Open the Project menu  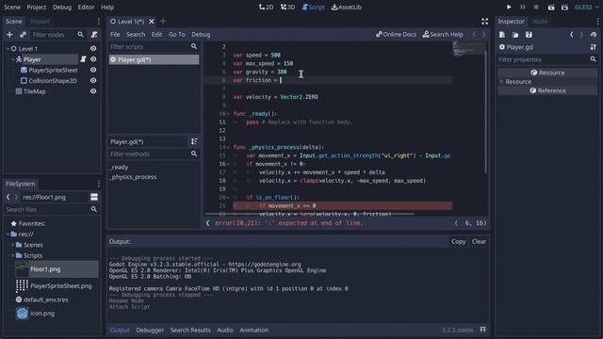[37, 7]
